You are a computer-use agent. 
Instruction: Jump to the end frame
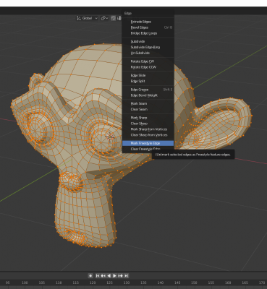click(x=126, y=275)
